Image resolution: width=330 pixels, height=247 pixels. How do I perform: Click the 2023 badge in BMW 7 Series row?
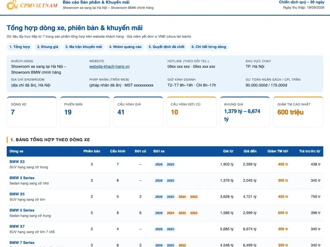coord(182,245)
